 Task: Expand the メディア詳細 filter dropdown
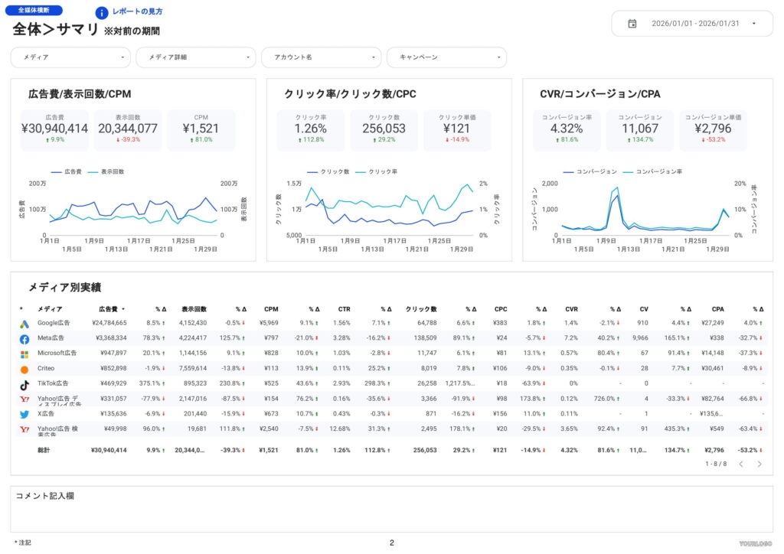tap(196, 57)
